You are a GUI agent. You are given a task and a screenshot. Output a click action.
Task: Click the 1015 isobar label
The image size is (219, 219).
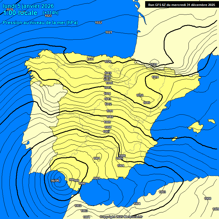108,88
